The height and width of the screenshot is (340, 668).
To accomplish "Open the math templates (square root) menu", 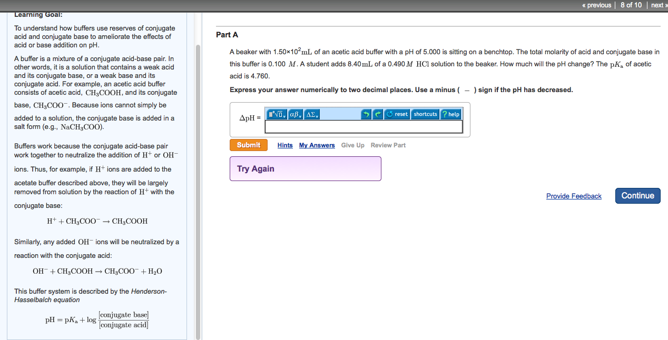I will tap(276, 114).
